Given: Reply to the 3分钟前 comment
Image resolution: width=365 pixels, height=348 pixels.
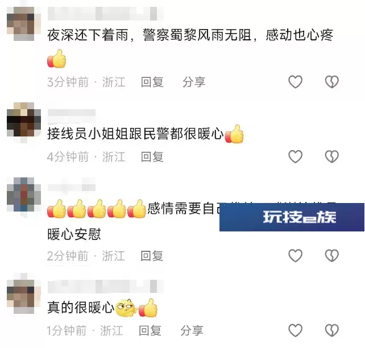Looking at the screenshot, I should (x=152, y=82).
